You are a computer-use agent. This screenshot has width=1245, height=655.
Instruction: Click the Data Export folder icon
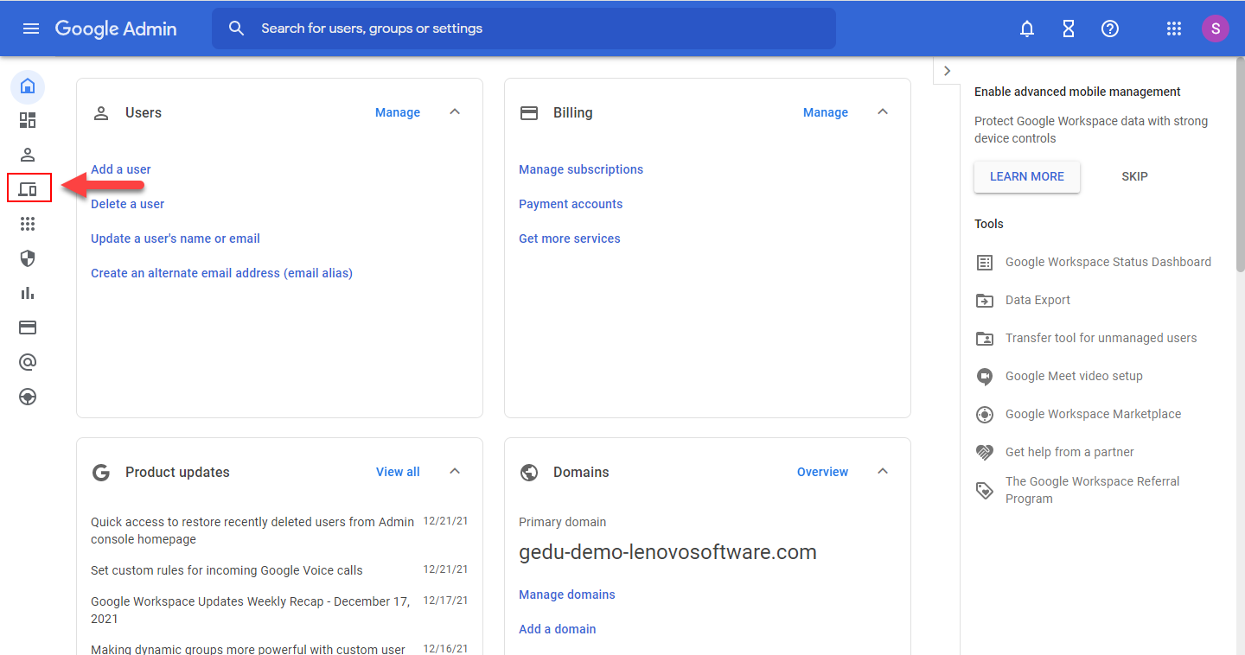985,301
